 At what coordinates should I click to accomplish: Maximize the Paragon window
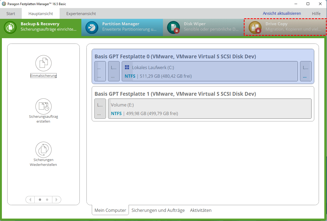coord(308,4)
